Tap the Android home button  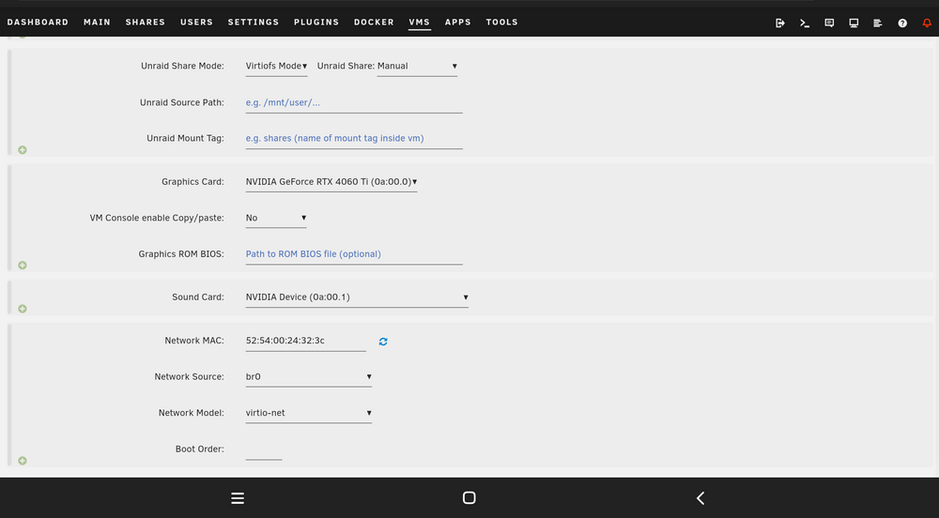click(469, 497)
